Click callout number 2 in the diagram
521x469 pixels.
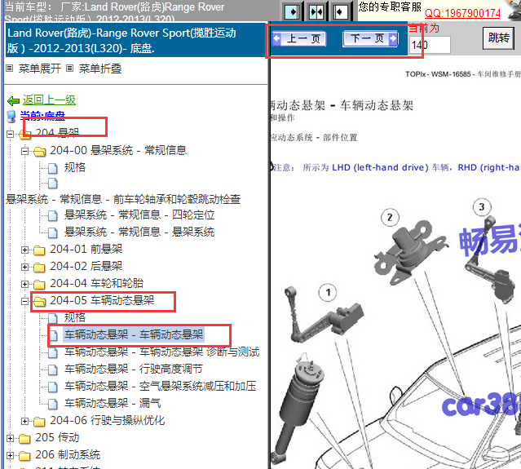point(390,218)
